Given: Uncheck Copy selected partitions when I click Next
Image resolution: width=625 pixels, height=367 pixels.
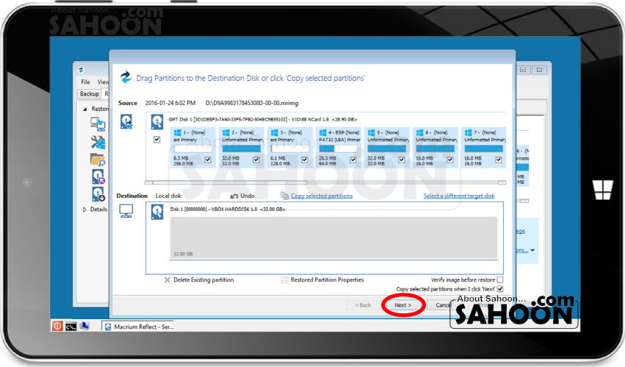Looking at the screenshot, I should click(x=500, y=290).
